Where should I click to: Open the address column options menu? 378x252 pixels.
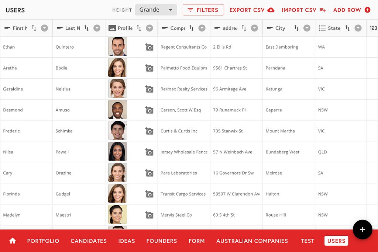coord(254,28)
